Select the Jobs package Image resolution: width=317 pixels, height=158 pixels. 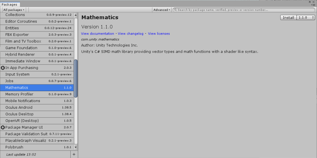[x=37, y=81]
